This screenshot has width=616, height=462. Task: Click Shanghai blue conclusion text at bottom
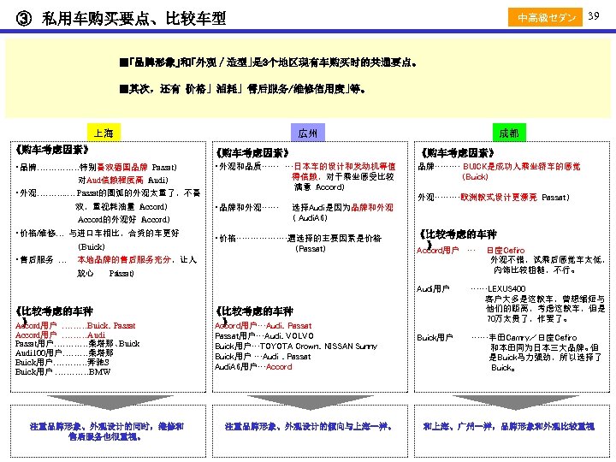pyautogui.click(x=106, y=431)
